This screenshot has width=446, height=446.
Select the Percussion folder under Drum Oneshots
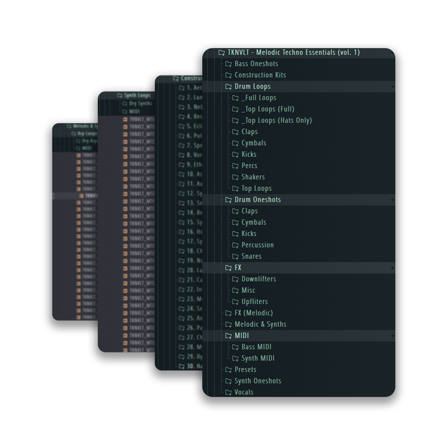coord(257,245)
